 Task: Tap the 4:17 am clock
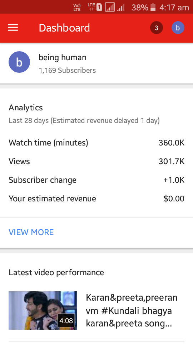tap(174, 8)
